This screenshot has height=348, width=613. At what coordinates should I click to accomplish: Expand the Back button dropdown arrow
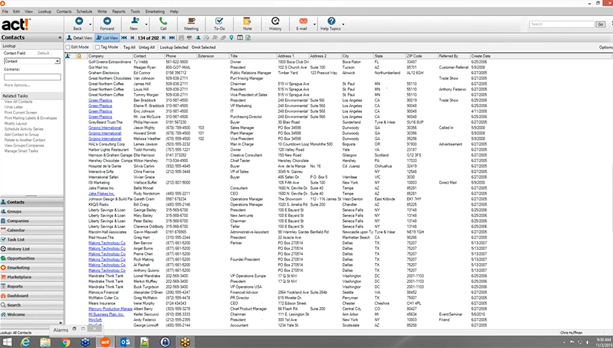90,24
